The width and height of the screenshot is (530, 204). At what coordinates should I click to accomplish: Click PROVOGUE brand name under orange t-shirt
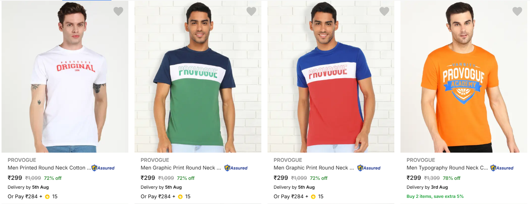pos(421,160)
